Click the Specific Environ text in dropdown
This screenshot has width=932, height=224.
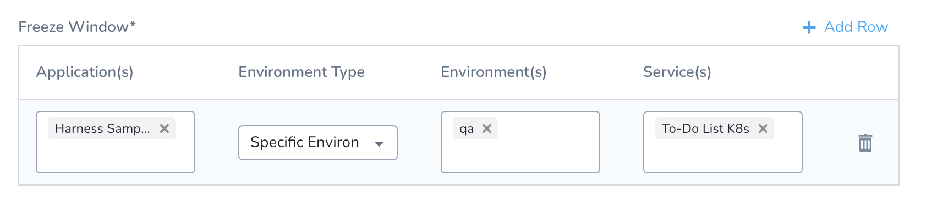(305, 142)
